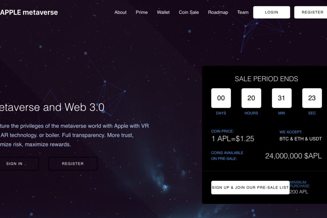Click the MINIMUM PURCHASE label
The width and height of the screenshot is (327, 218).
[x=300, y=184]
